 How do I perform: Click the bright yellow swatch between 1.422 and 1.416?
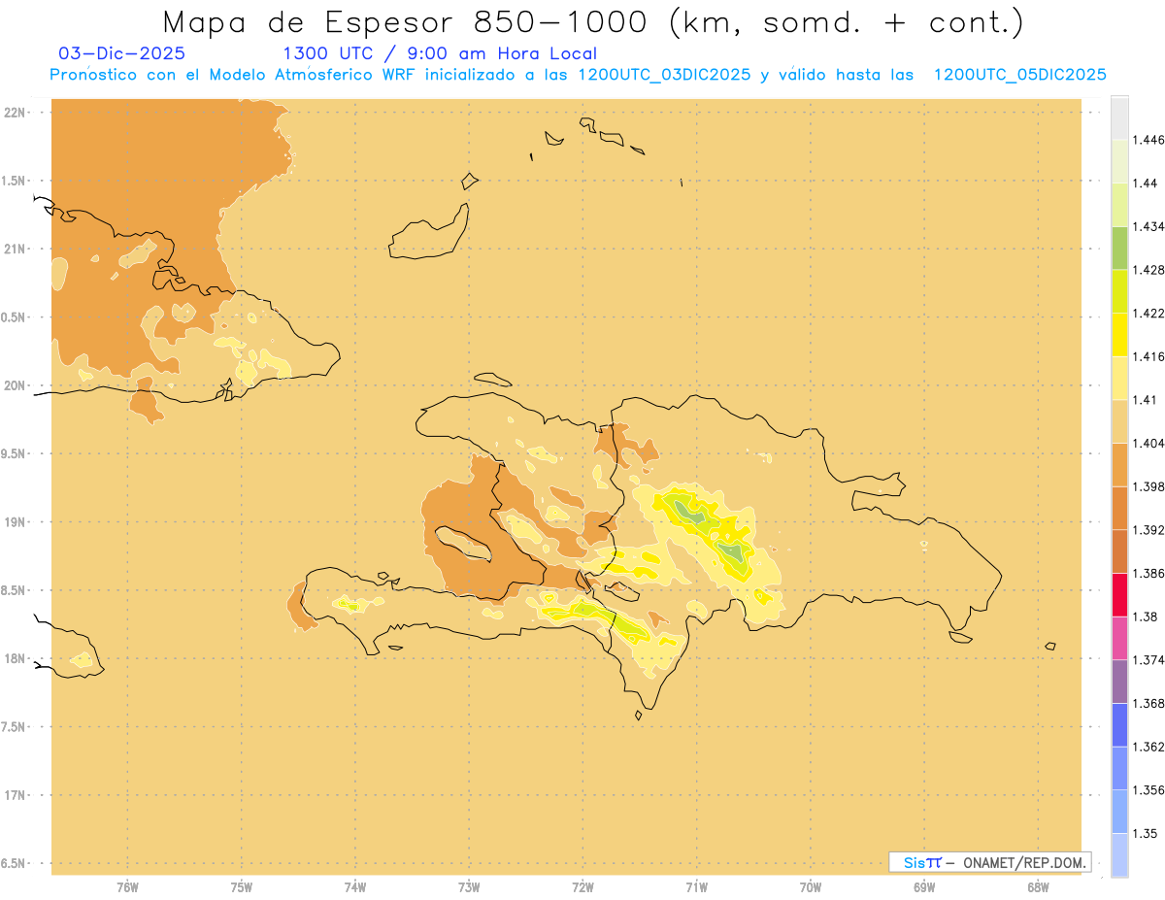[1119, 334]
